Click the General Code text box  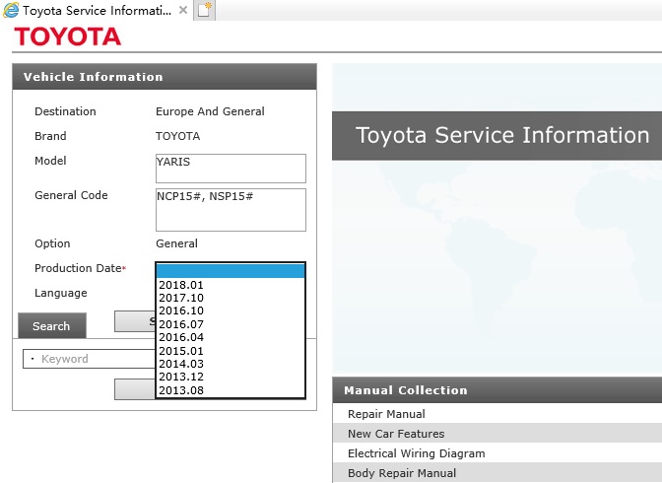point(231,210)
